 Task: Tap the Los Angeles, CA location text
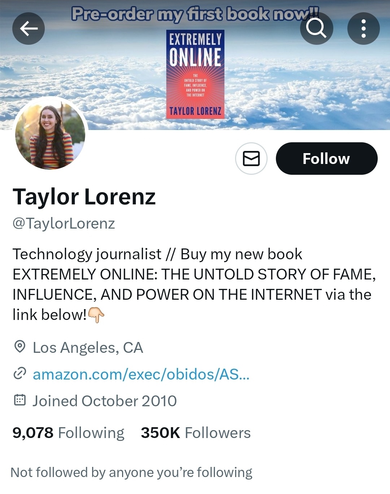click(x=88, y=347)
